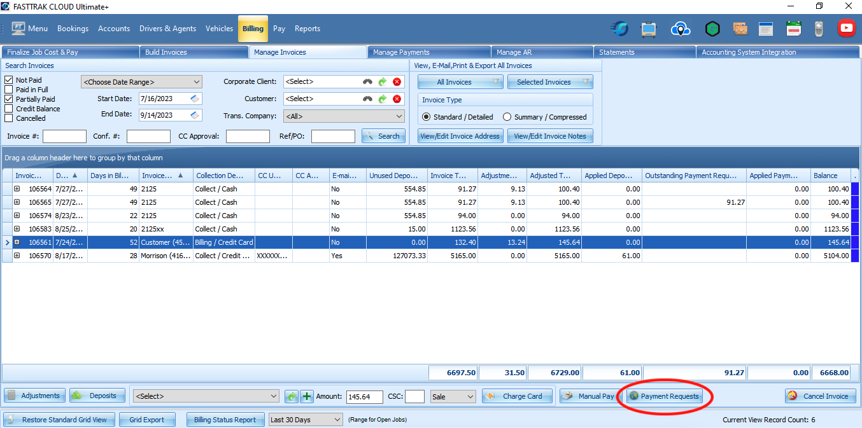Image resolution: width=862 pixels, height=428 pixels.
Task: Click the envelopes mail icon in toolbar
Action: coord(740,29)
